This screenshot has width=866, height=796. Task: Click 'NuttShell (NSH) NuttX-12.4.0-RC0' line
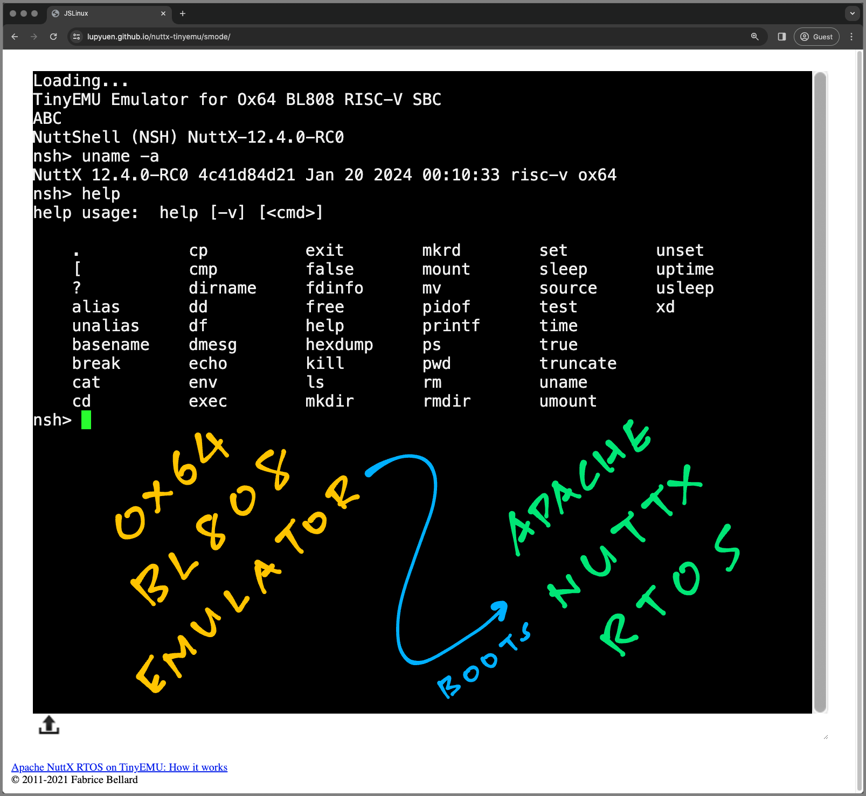tap(188, 137)
